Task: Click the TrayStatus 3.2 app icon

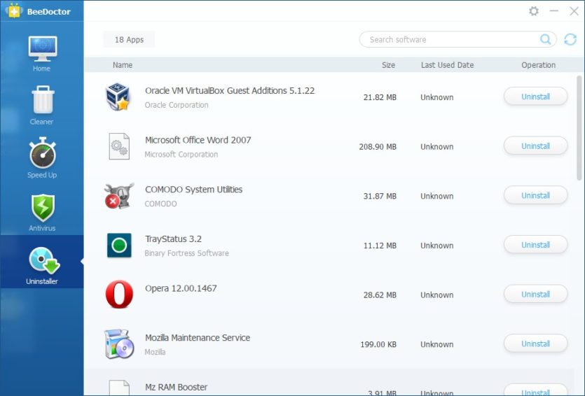Action: 119,246
